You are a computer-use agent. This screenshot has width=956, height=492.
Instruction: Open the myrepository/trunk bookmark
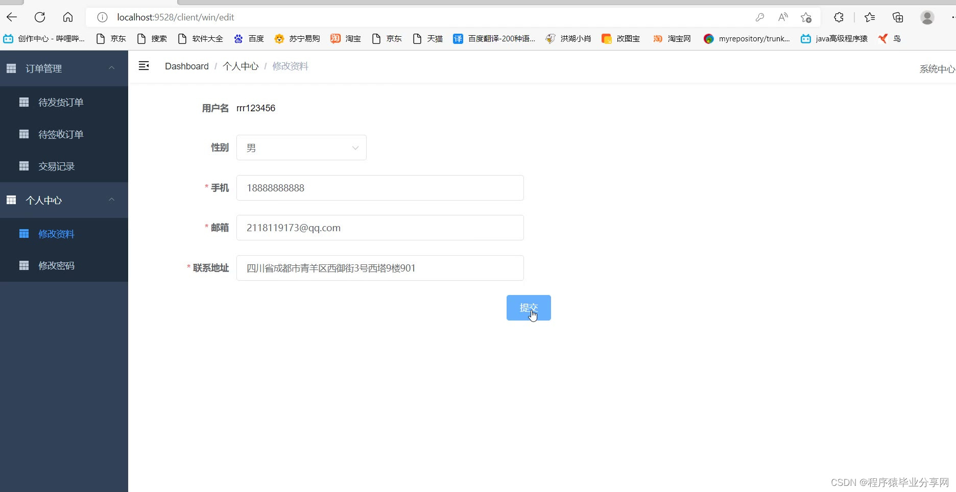(x=747, y=38)
